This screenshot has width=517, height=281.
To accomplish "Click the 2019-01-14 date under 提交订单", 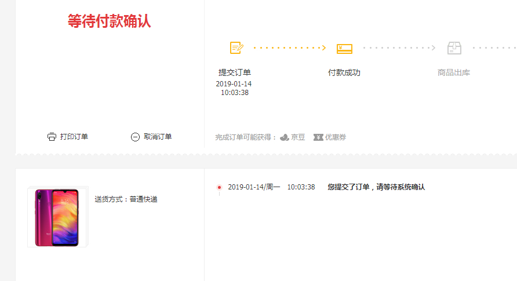I will [x=234, y=83].
